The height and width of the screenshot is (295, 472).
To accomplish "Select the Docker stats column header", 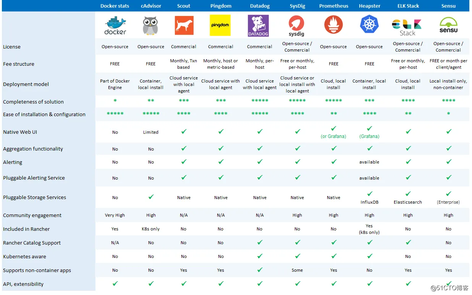I will (115, 6).
